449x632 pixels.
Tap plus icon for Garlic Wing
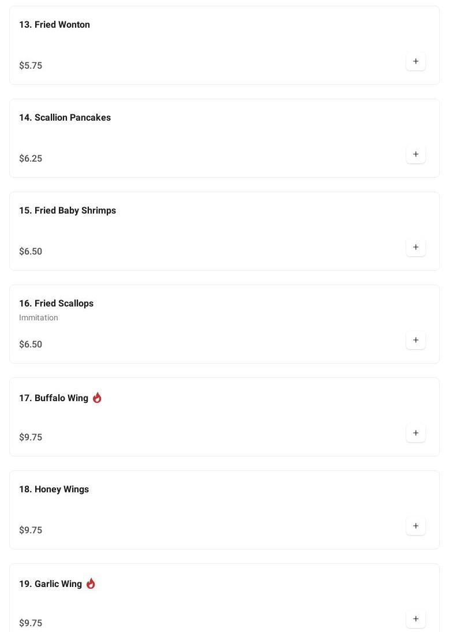[x=416, y=619]
